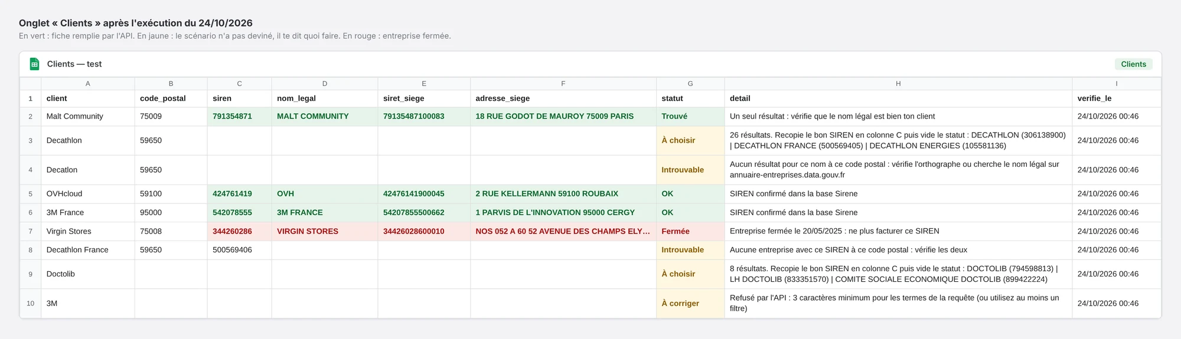Select SIRET cell 79135487100083
This screenshot has width=1181, height=339.
pos(424,116)
